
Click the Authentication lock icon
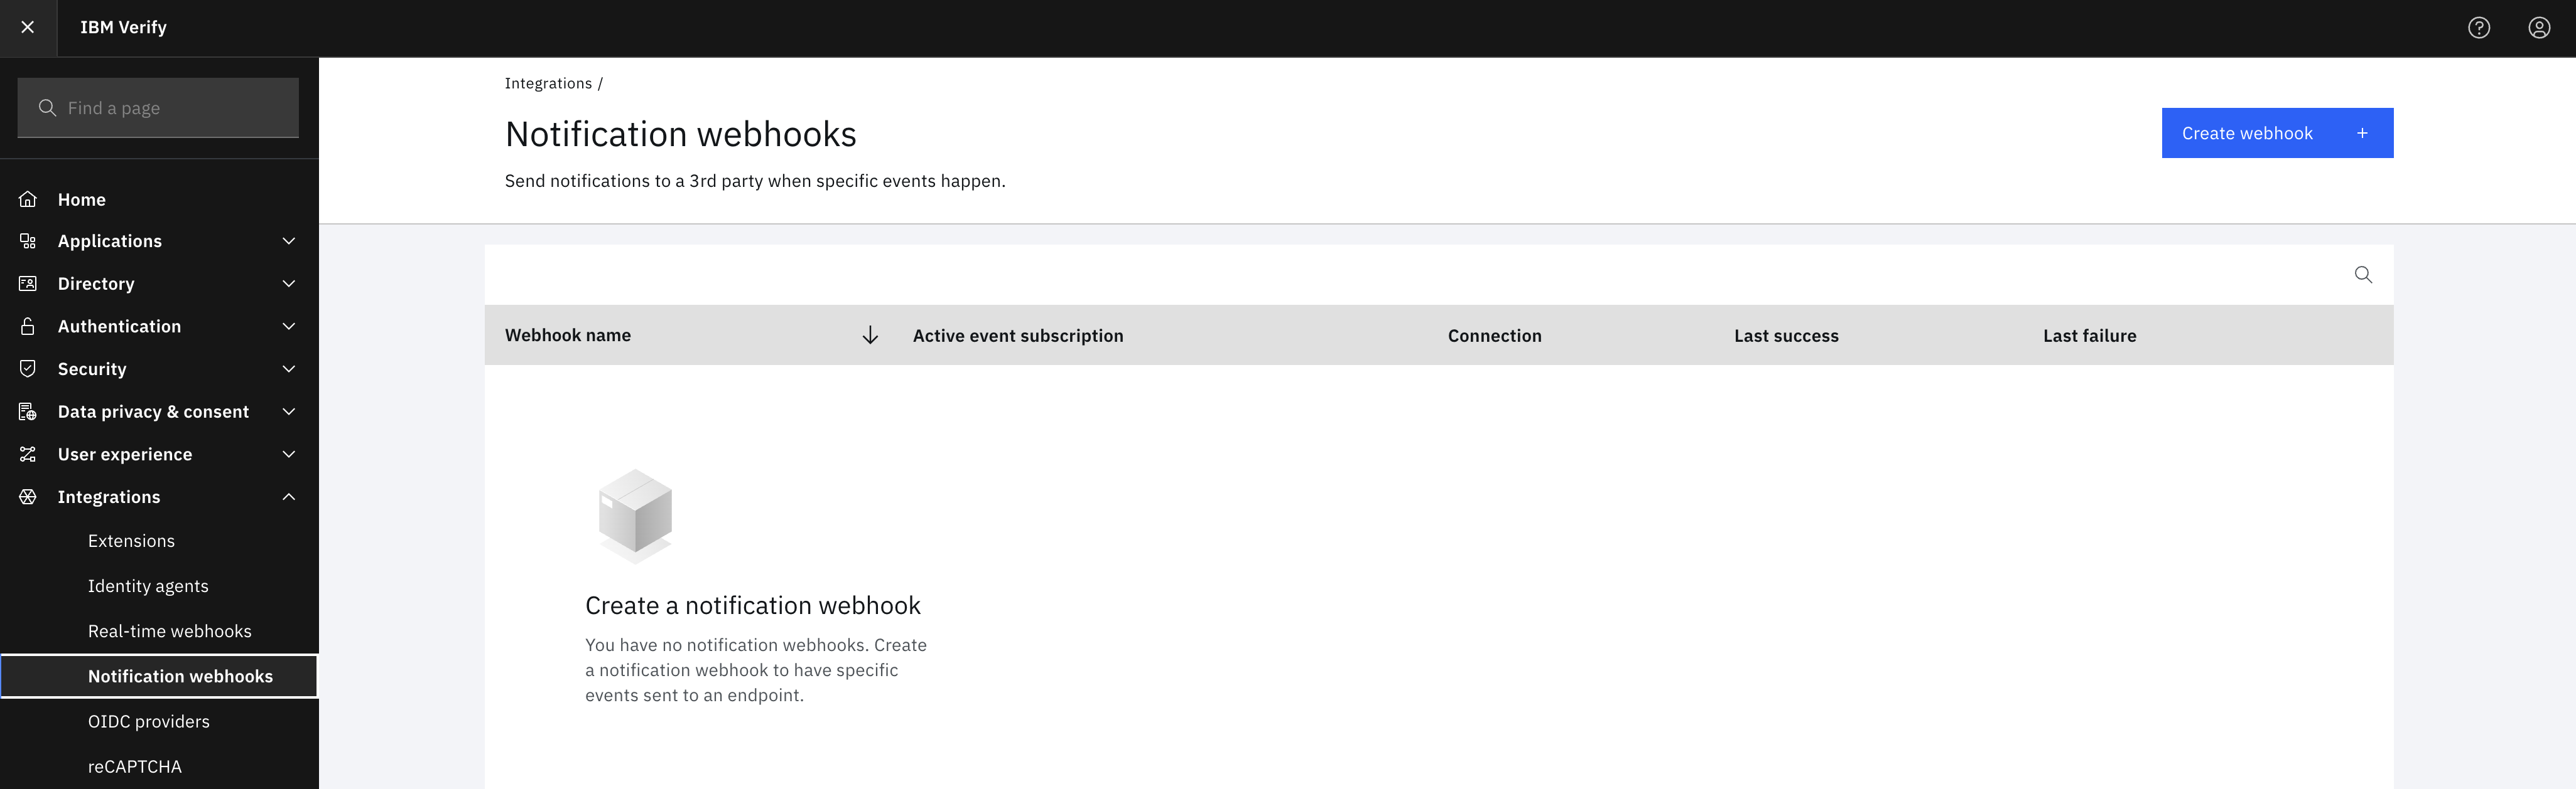(x=28, y=327)
